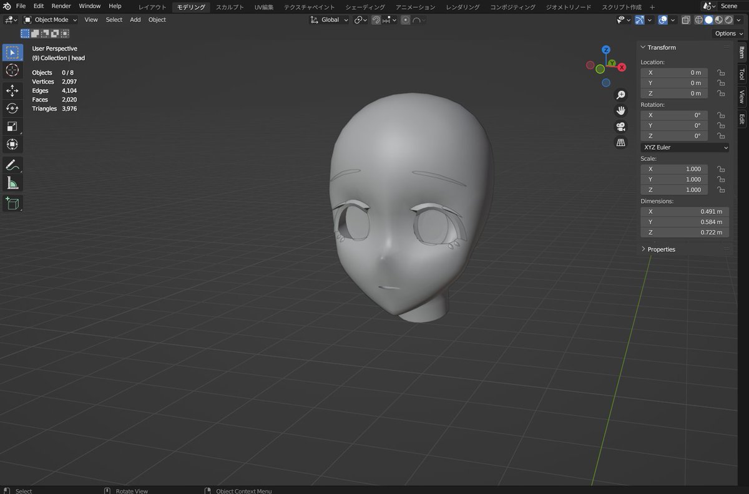Toggle camera view in viewport
The width and height of the screenshot is (749, 494).
[620, 127]
